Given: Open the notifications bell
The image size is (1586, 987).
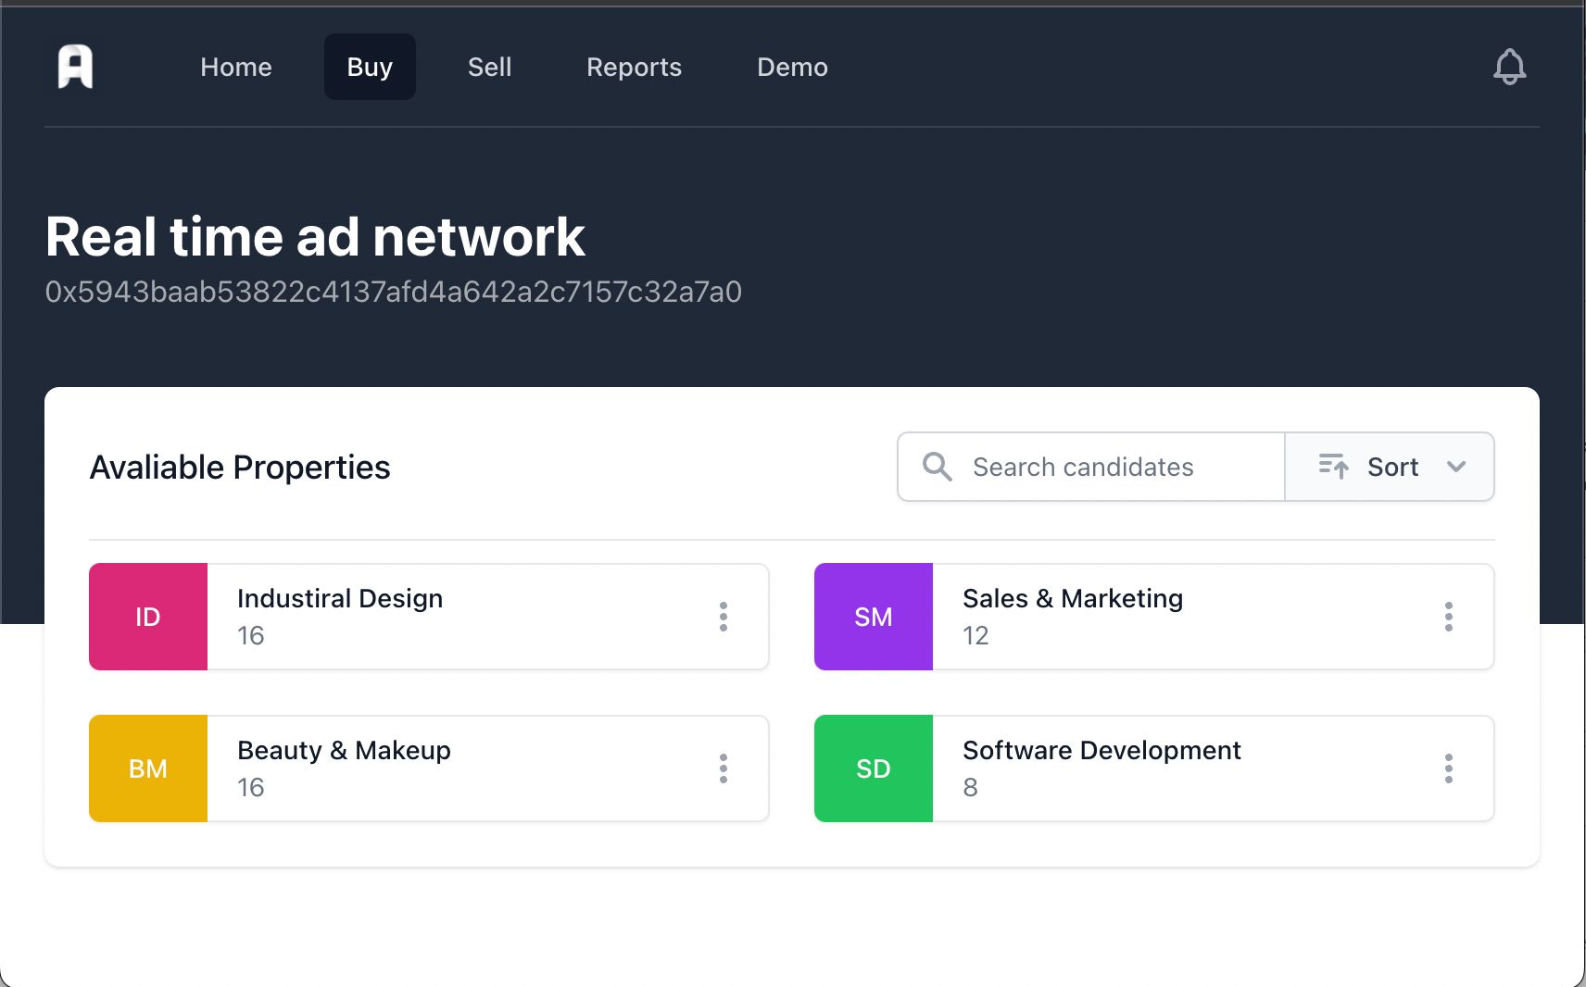Looking at the screenshot, I should 1509,67.
